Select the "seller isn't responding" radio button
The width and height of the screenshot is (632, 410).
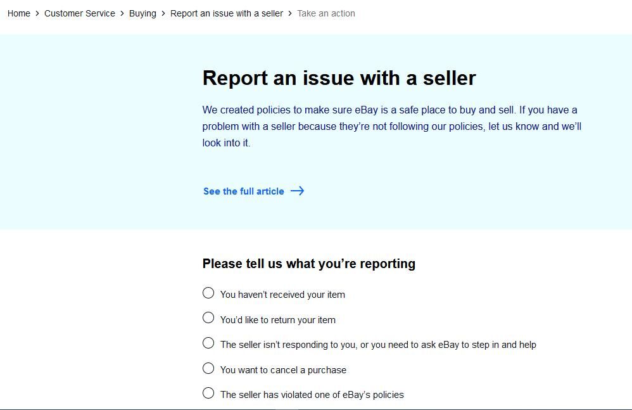click(208, 343)
